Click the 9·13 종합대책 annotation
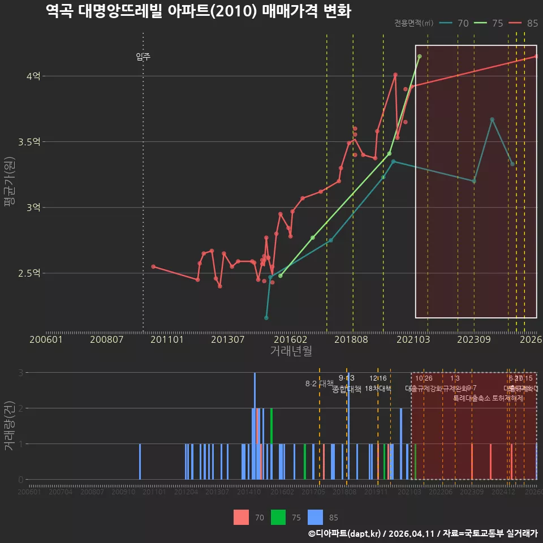543x543 pixels. (346, 383)
